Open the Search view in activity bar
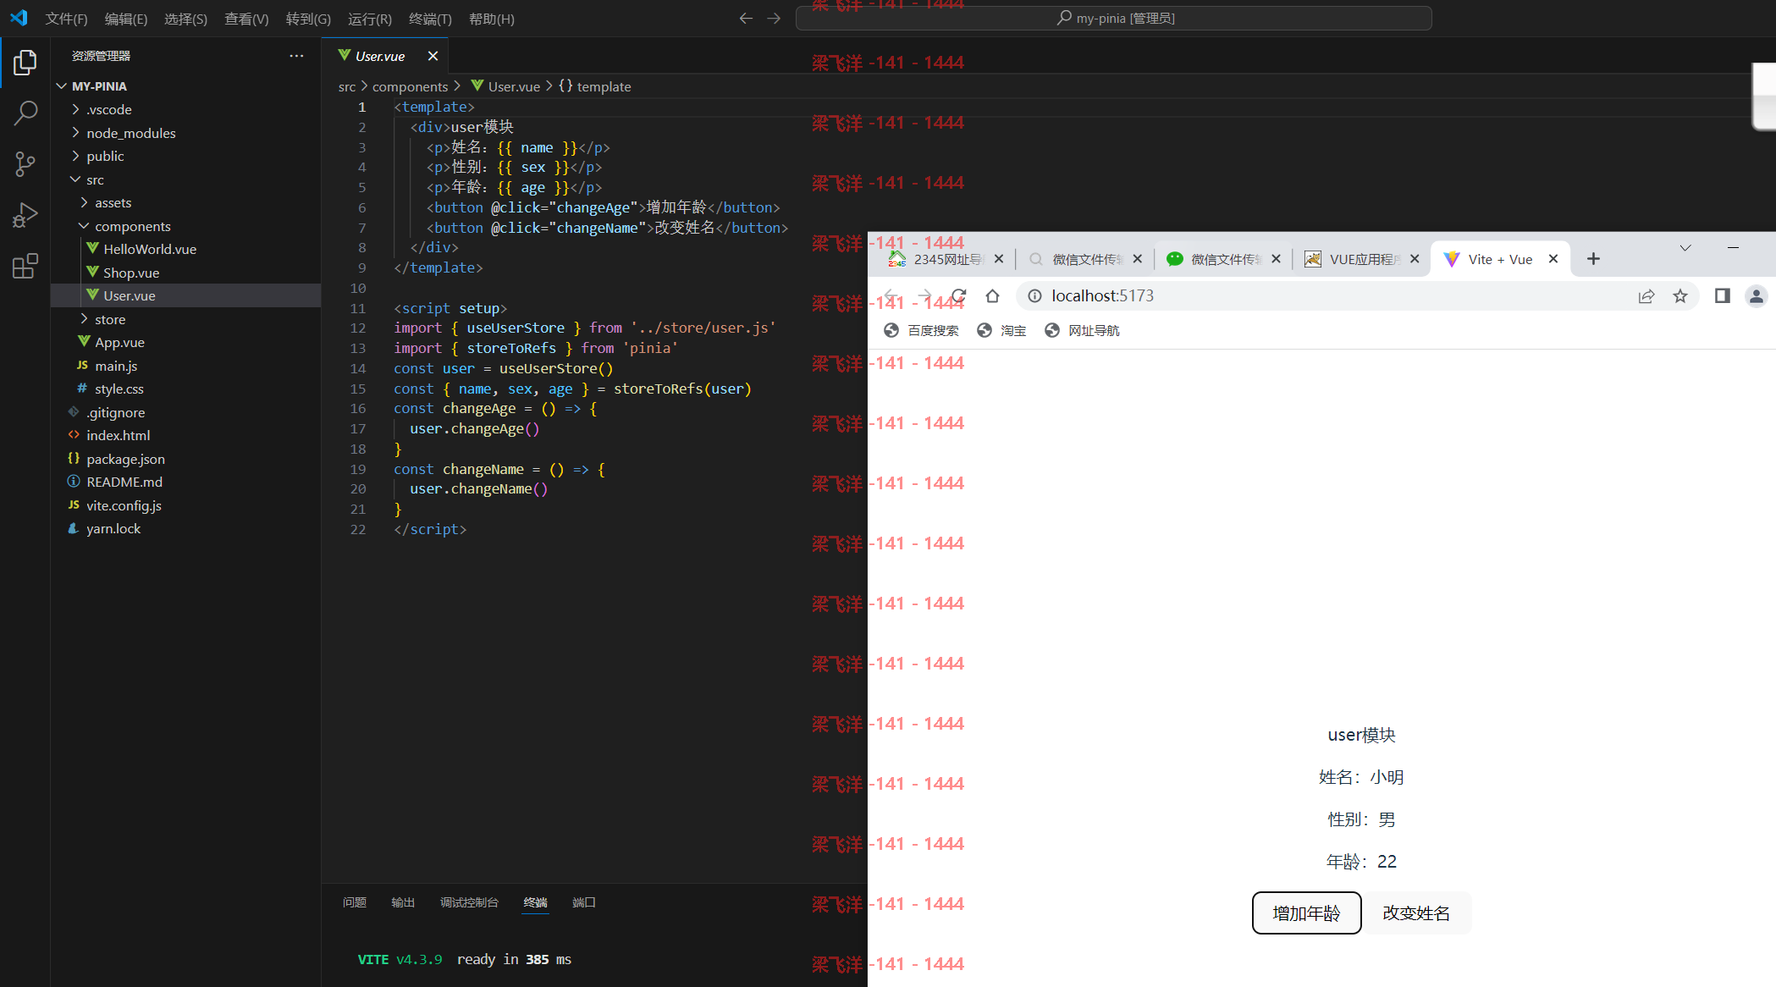Viewport: 1776px width, 987px height. pos(25,113)
